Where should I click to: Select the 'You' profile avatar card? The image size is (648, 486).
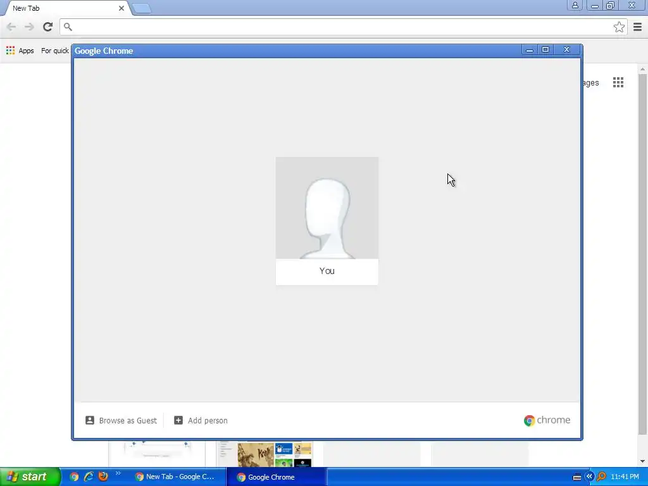pyautogui.click(x=327, y=221)
